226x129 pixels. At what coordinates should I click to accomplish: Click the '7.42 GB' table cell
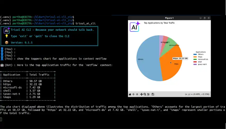[35, 87]
